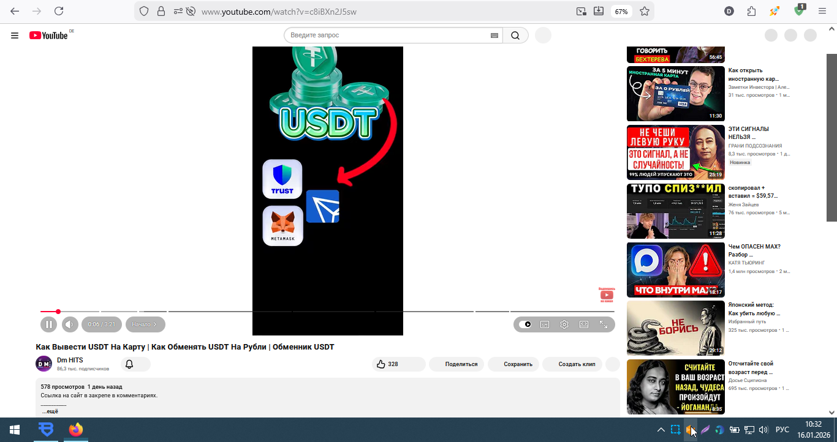Click the Поделиться share button
This screenshot has height=442, width=837.
click(456, 364)
